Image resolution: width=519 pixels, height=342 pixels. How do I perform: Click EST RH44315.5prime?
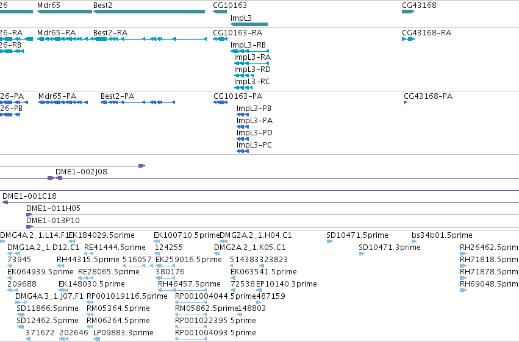click(88, 260)
